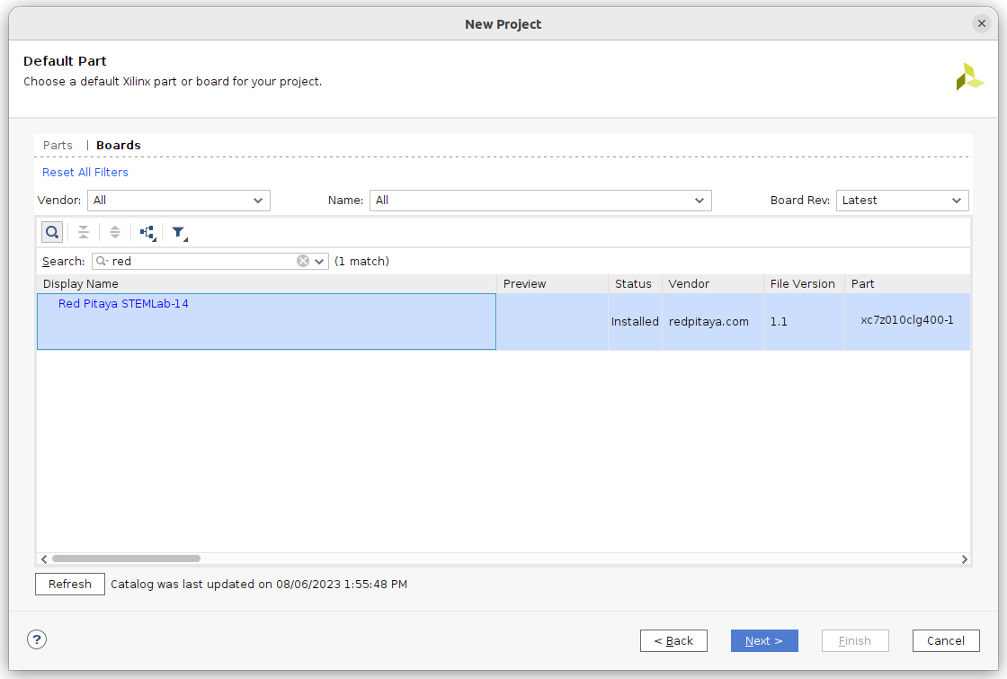1007x679 pixels.
Task: Click the Reset All Filters link
Action: [85, 172]
